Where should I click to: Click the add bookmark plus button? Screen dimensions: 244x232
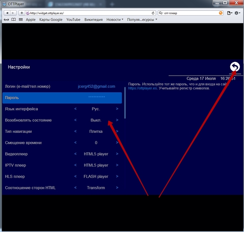(22, 13)
